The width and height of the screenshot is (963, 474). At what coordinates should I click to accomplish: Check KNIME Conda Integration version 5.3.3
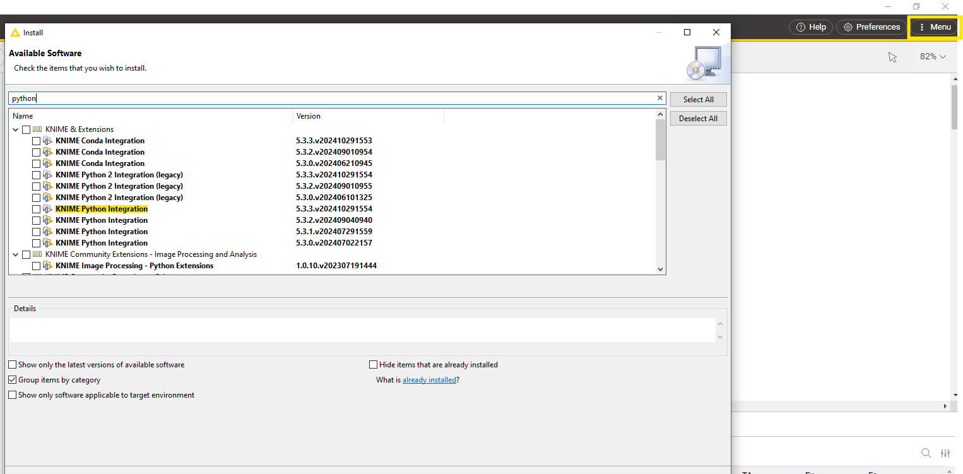click(x=36, y=141)
